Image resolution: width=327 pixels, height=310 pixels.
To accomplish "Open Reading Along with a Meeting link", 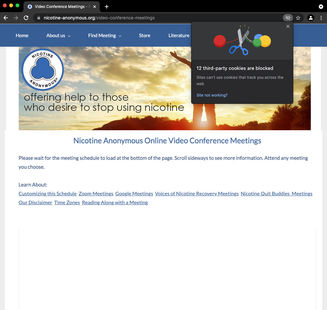I will (115, 203).
